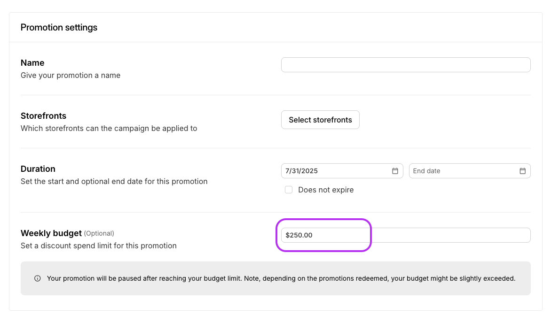Click the Promotion settings heading

click(x=59, y=28)
